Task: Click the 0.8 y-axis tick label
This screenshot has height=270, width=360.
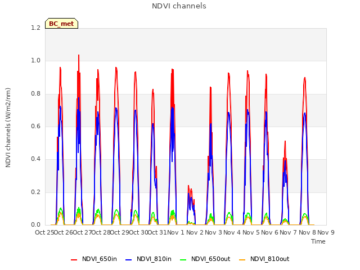Action: [x=36, y=94]
